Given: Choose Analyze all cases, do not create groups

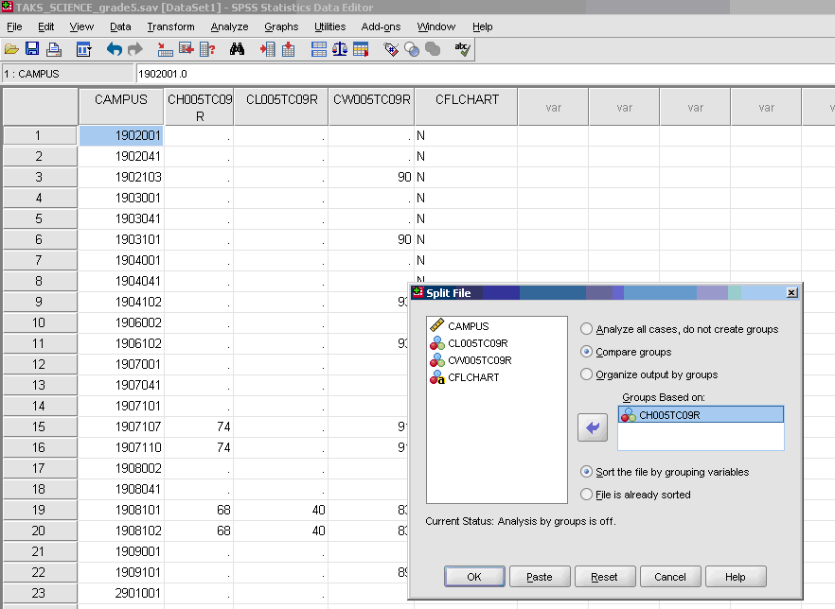Looking at the screenshot, I should pyautogui.click(x=587, y=326).
